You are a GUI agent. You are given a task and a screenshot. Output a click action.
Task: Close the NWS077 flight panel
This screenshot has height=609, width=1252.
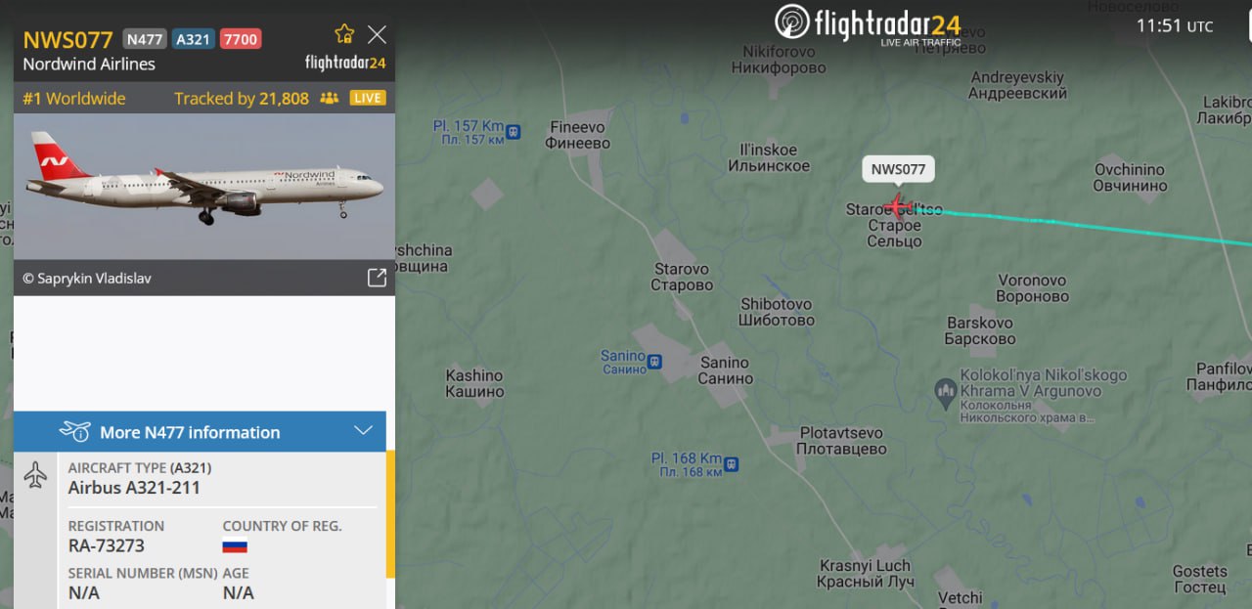click(x=377, y=34)
